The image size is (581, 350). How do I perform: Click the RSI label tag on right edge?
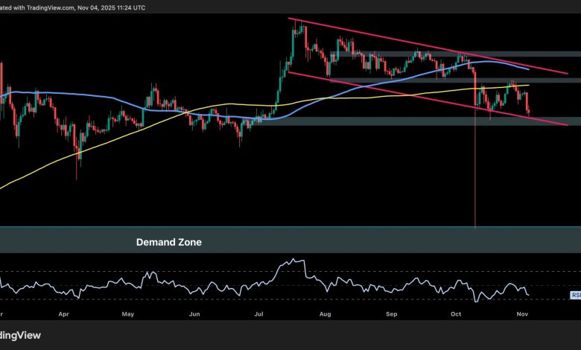point(576,295)
